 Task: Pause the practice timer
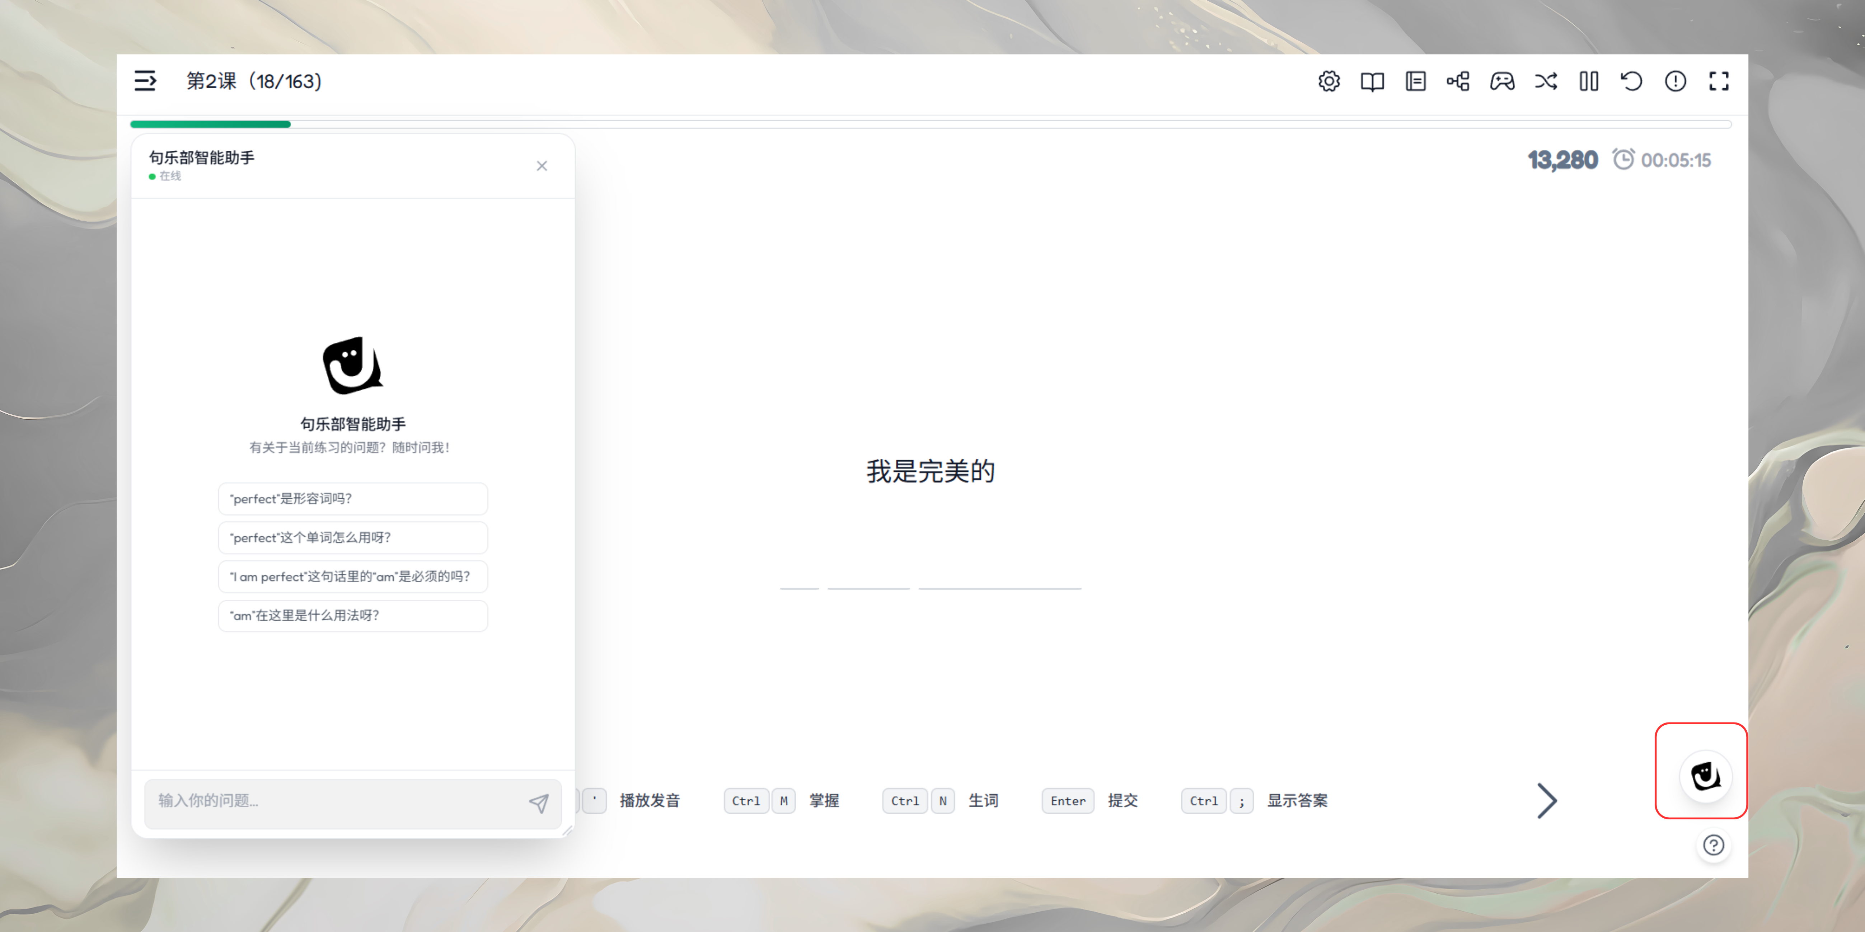coord(1588,81)
